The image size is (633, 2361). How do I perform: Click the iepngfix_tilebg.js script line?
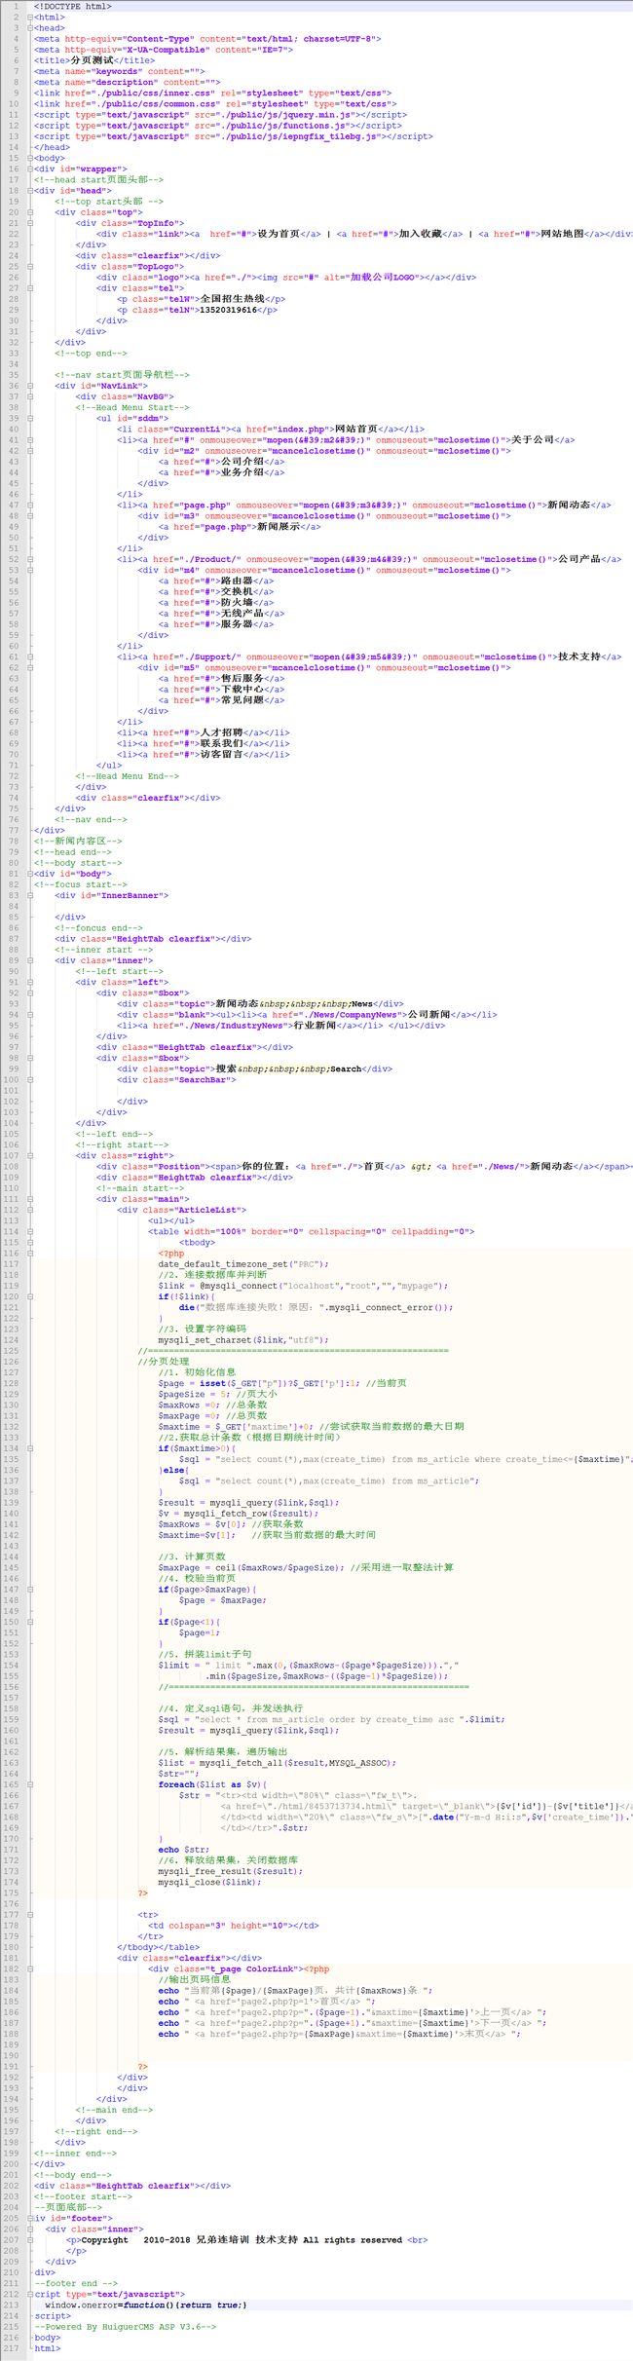point(234,136)
